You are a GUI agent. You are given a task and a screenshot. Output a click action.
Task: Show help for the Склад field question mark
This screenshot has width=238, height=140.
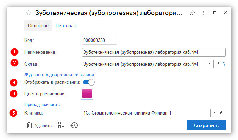pos(224,64)
